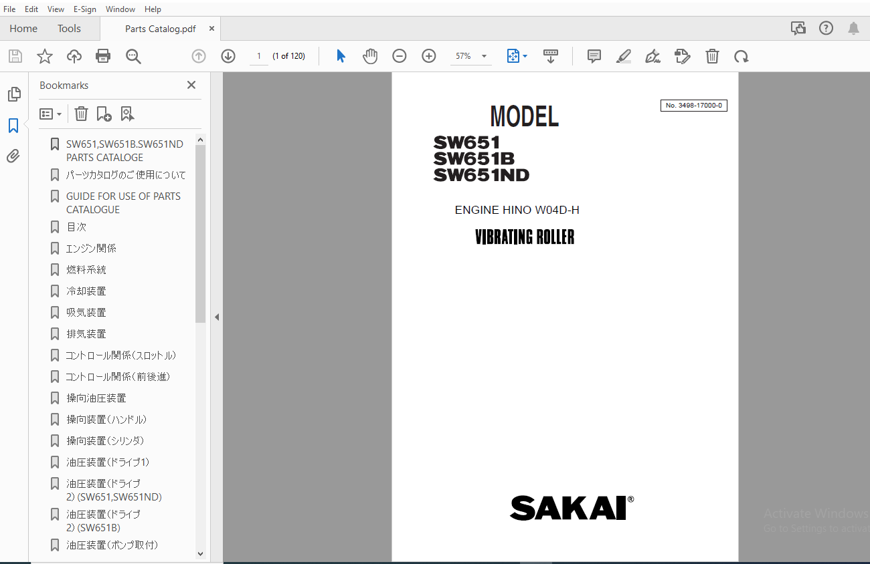Open the File menu
The width and height of the screenshot is (870, 564).
9,9
